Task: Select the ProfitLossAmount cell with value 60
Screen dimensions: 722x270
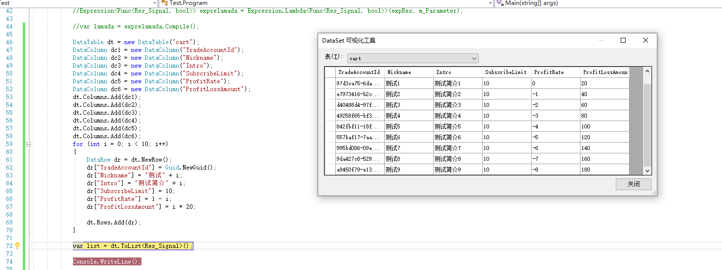Action: click(605, 105)
